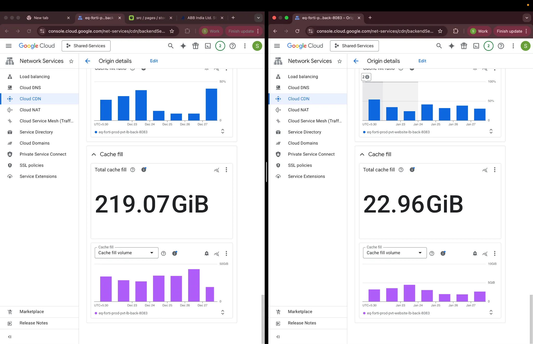Screen dimensions: 533x344
Task: Click Edit link in right window
Action: click(x=422, y=61)
